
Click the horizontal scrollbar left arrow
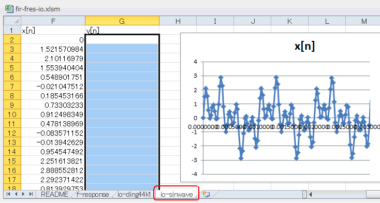coord(310,194)
